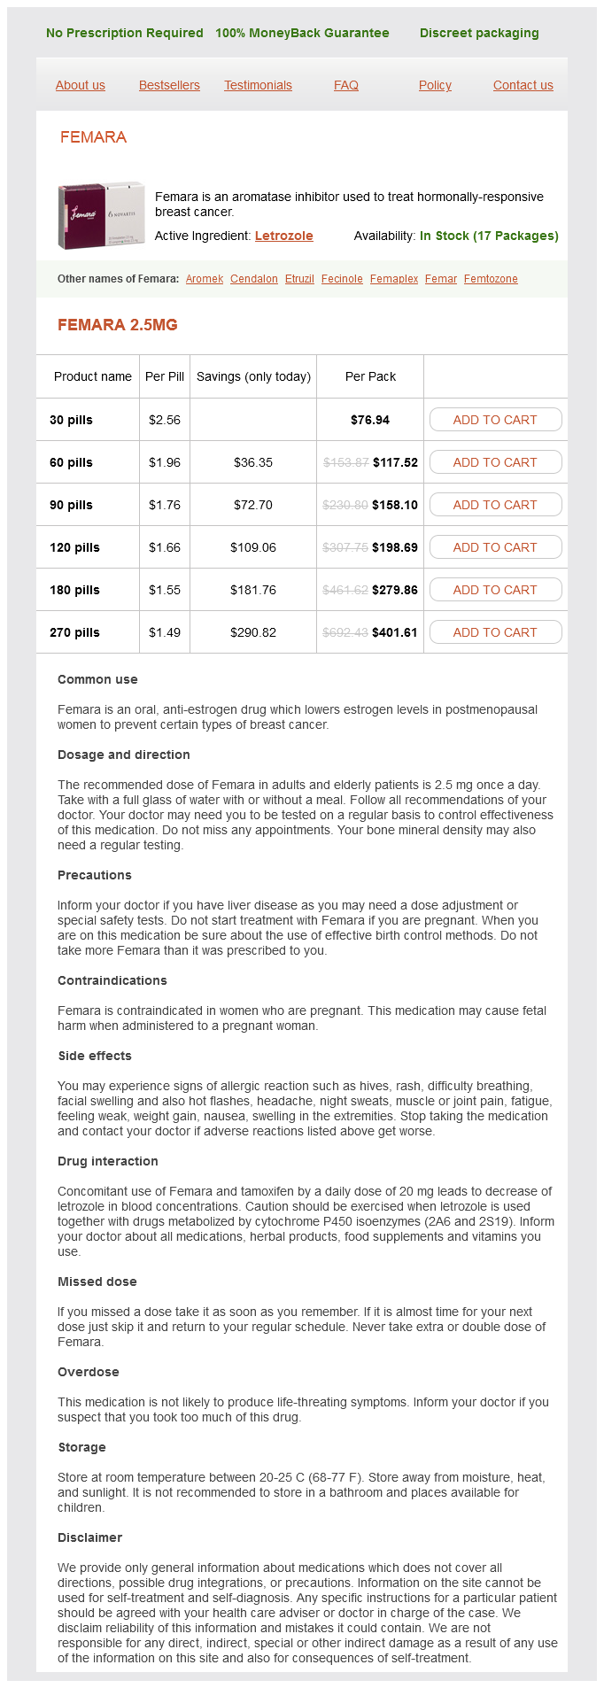Go to Contact us page
Screen dimensions: 604x1688
(523, 85)
